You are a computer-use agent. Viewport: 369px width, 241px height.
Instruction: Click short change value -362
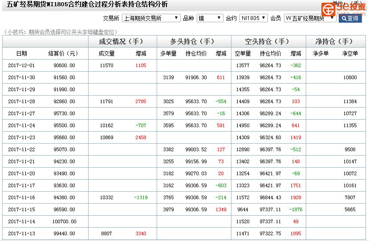[296, 65]
